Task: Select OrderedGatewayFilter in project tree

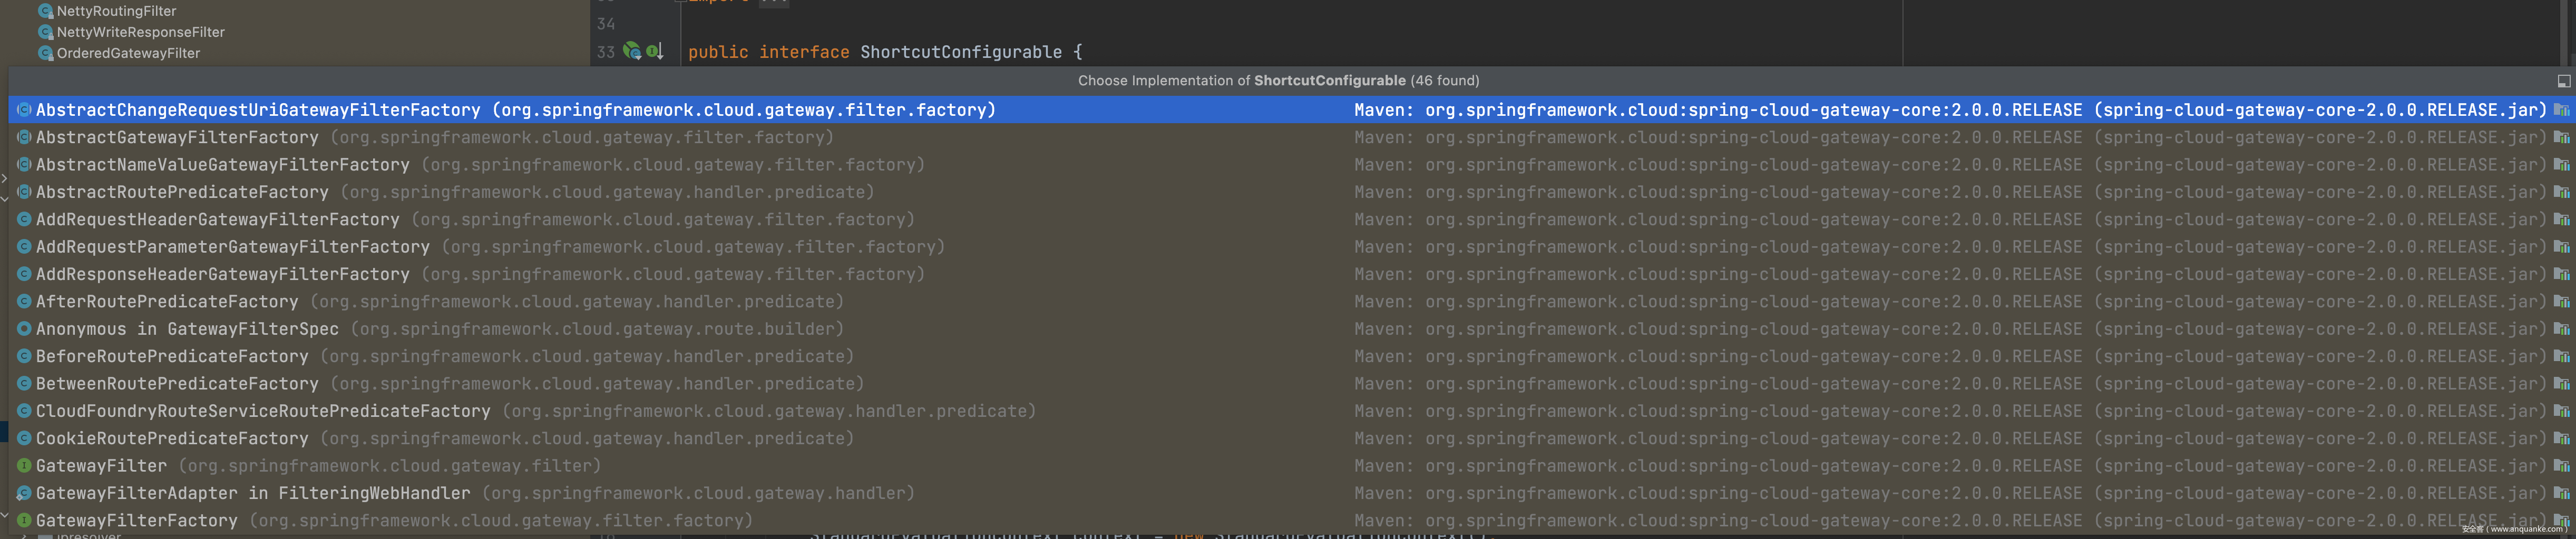Action: click(128, 53)
